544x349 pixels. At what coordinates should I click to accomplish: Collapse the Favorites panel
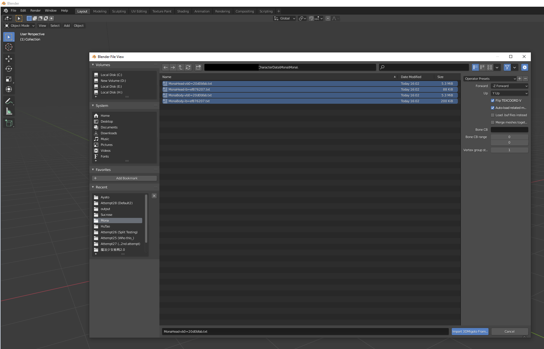point(93,170)
